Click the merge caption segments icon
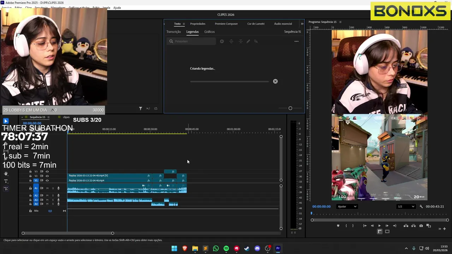The width and height of the screenshot is (452, 254). tap(240, 41)
